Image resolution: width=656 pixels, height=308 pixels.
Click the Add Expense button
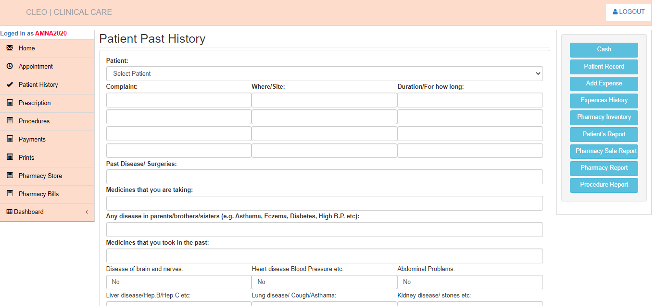tap(604, 83)
